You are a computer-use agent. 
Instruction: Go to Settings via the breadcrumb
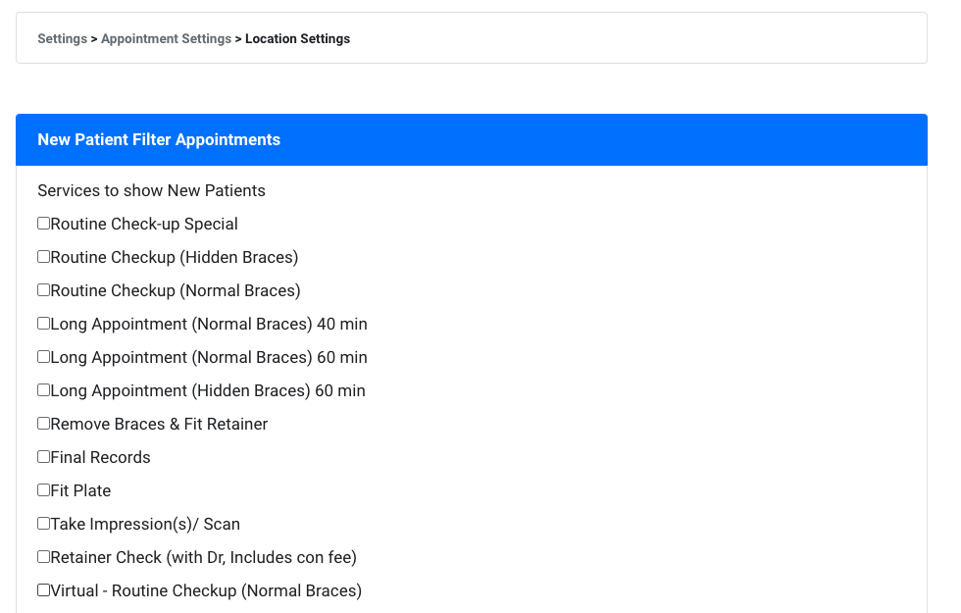coord(62,39)
